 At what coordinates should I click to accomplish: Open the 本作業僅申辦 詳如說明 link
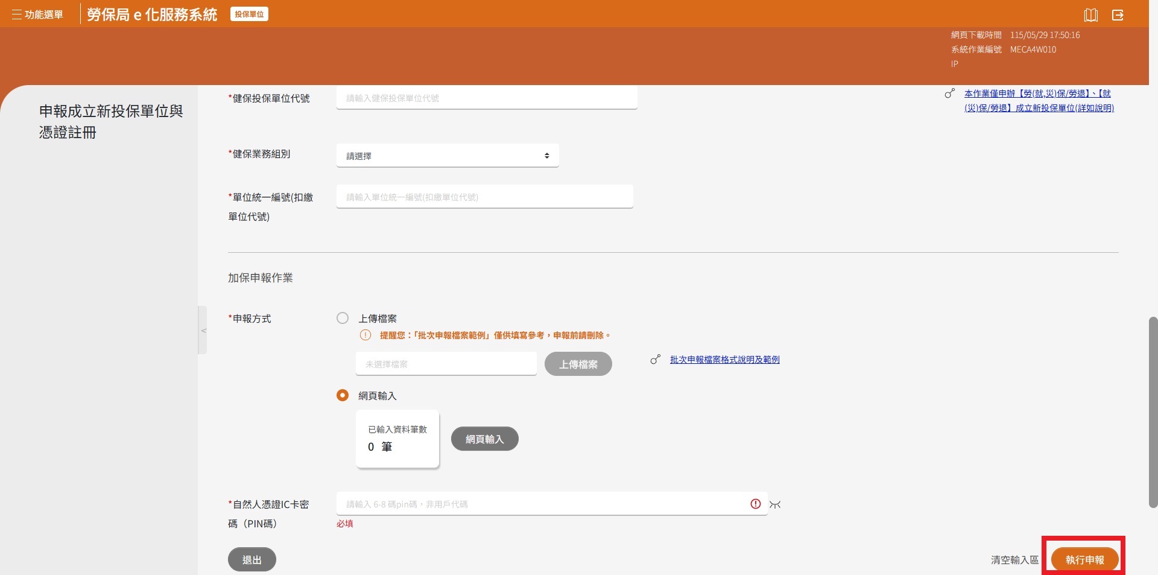[x=1039, y=101]
